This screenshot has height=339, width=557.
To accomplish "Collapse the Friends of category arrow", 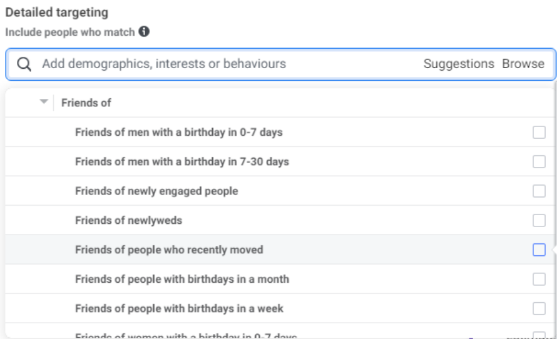I will 43,102.
